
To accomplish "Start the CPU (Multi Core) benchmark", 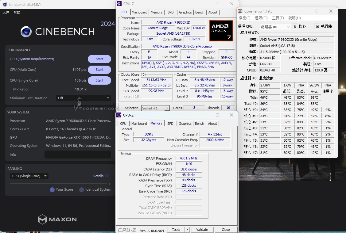I will [x=99, y=70].
